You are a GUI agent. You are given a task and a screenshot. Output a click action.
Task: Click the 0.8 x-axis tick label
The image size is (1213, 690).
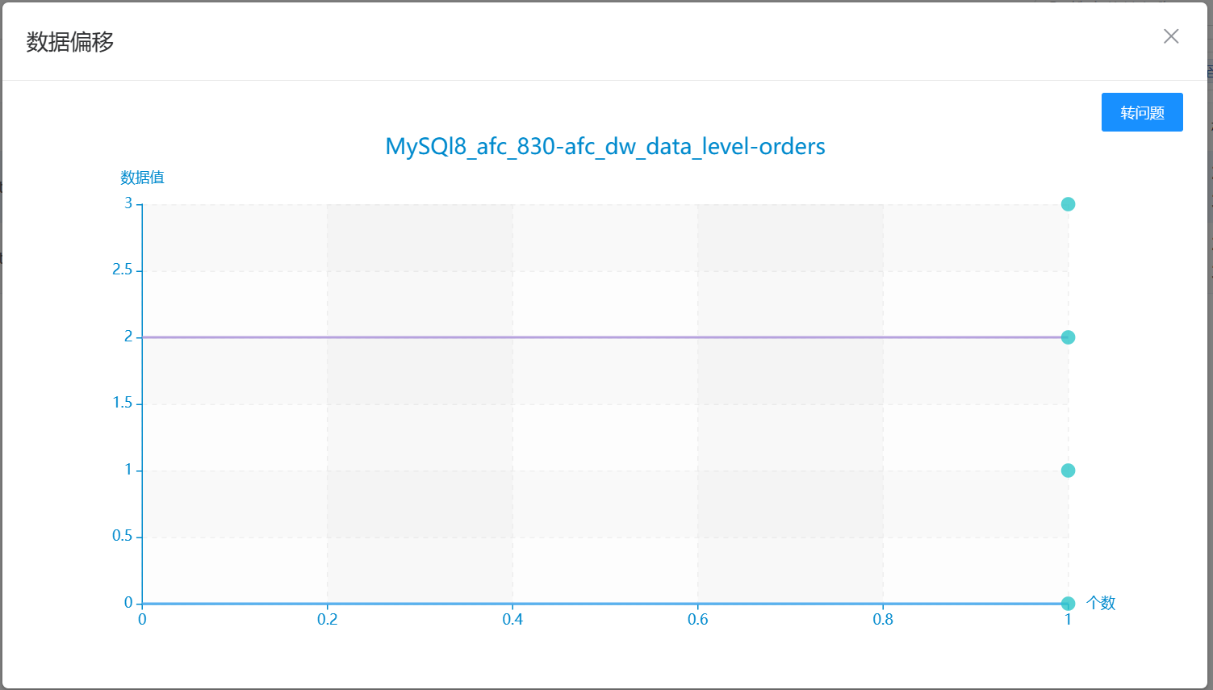coord(883,620)
